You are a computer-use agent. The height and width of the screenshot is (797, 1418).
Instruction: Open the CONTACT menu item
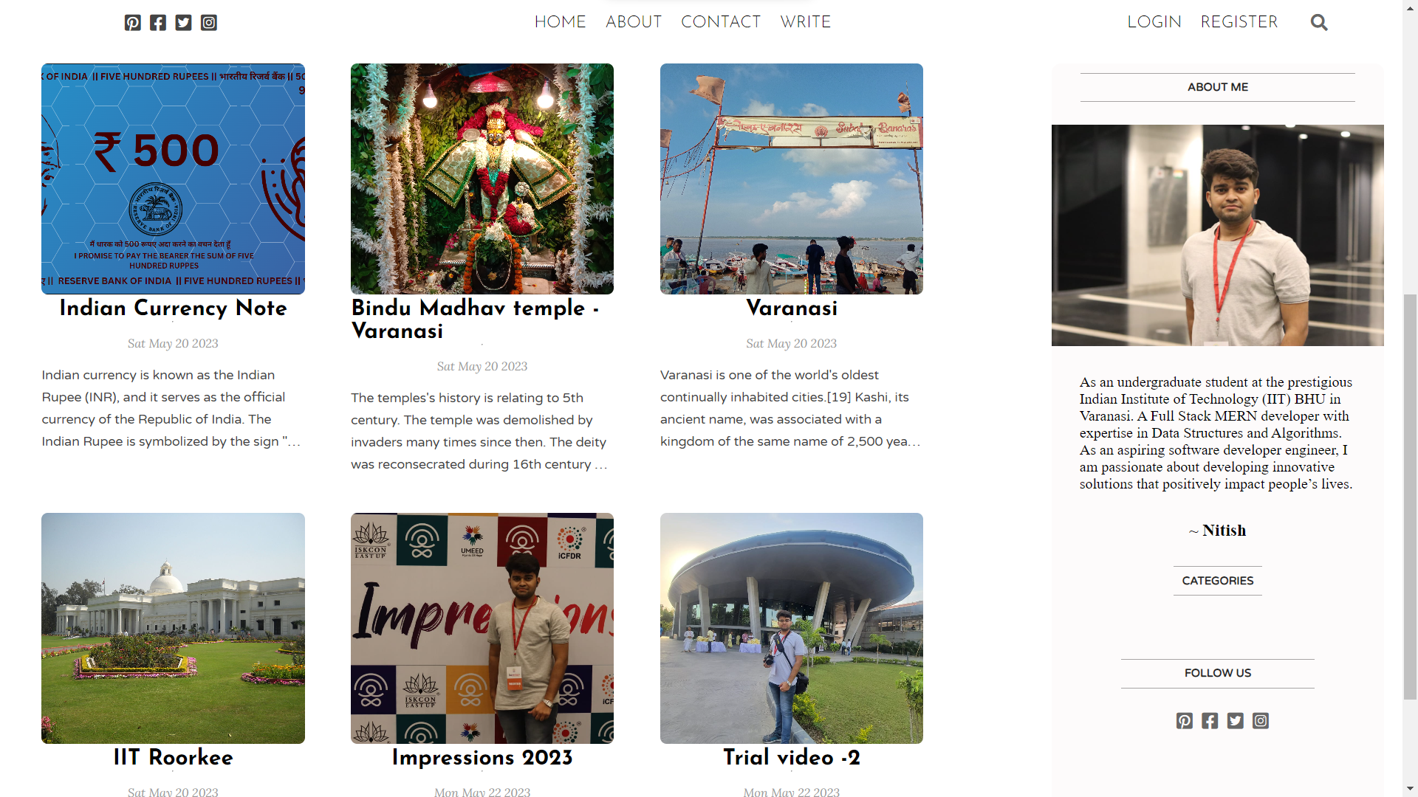[721, 22]
